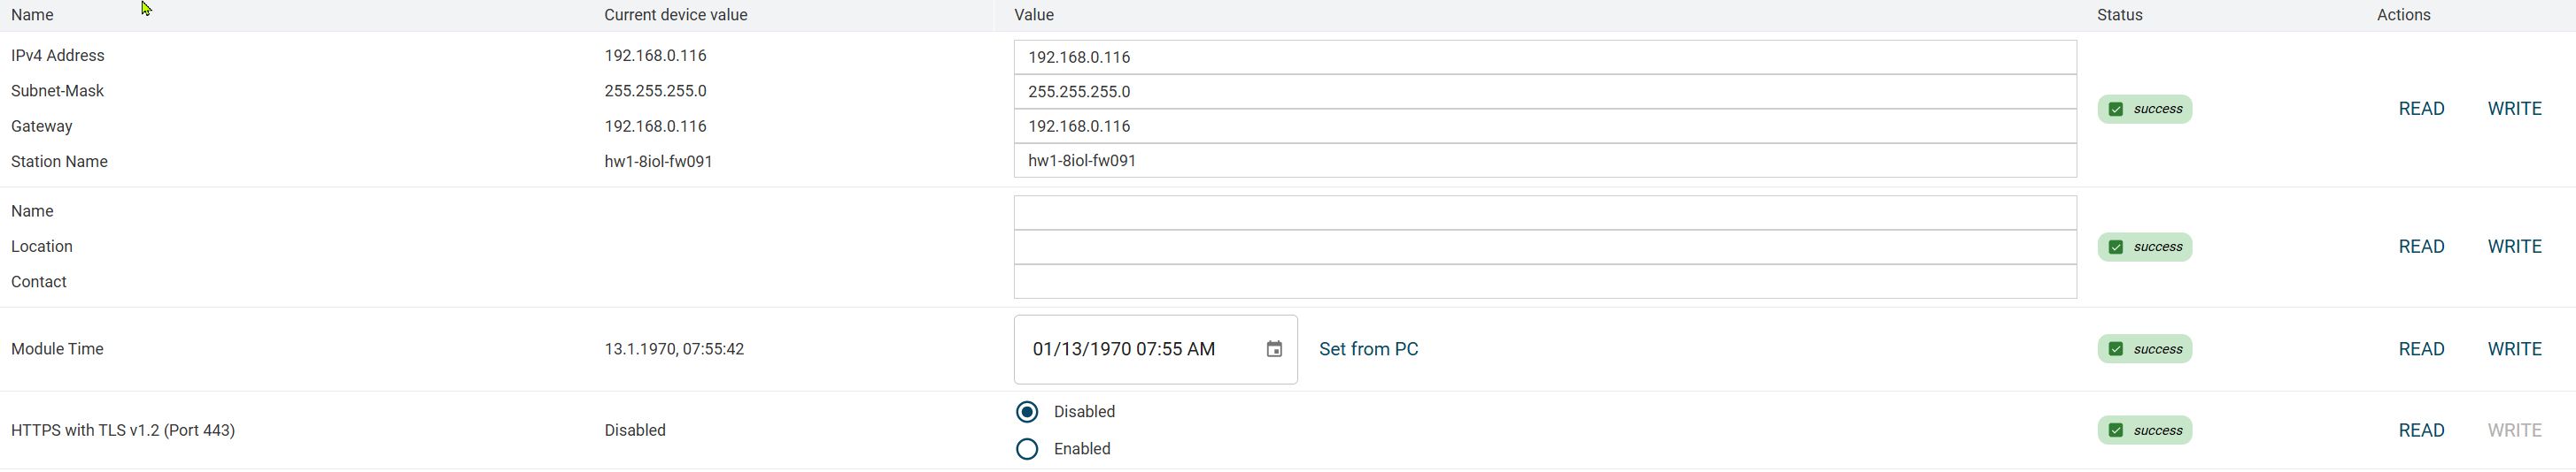Click Set from PC link

(x=1368, y=349)
